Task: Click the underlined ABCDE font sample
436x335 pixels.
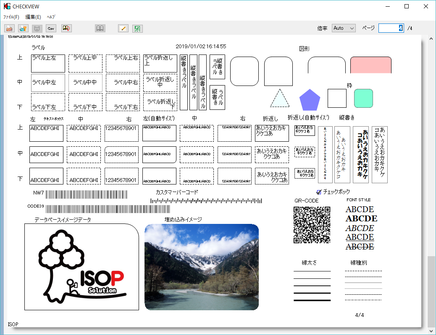Action: point(360,237)
